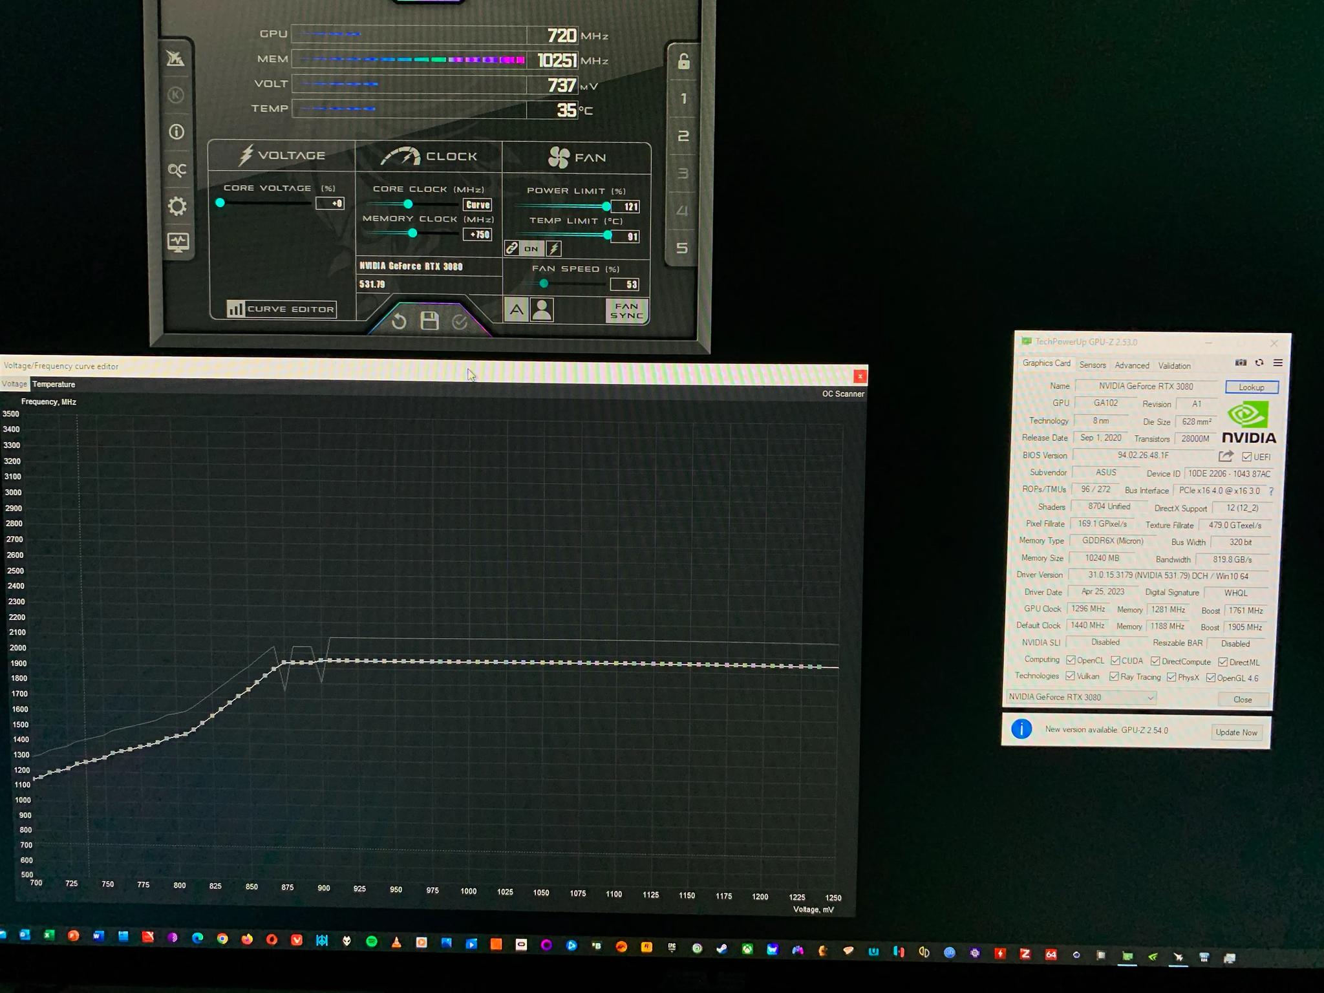
Task: Click the Core Clock slider handle
Action: tap(408, 204)
